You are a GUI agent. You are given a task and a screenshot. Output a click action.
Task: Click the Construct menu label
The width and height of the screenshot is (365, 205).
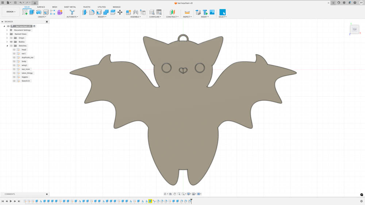(172, 17)
